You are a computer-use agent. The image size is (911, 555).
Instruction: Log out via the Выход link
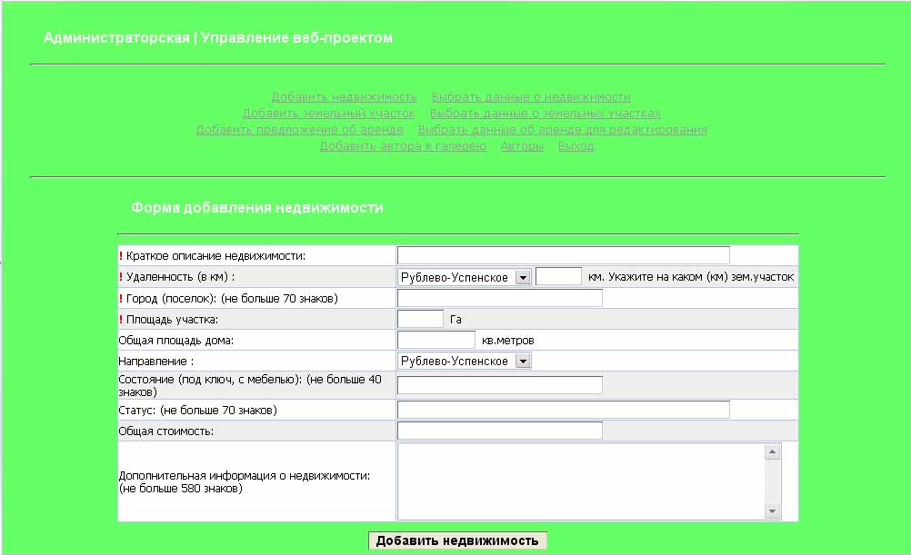[x=576, y=145]
